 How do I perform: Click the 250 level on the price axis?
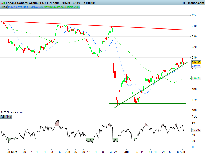pos(195,15)
